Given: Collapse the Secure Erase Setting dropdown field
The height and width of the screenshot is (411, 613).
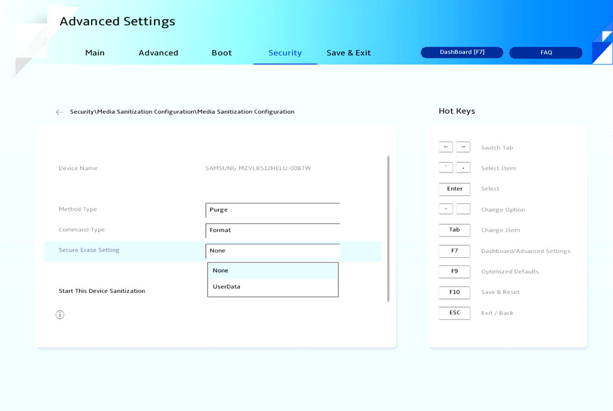Looking at the screenshot, I should coord(272,251).
